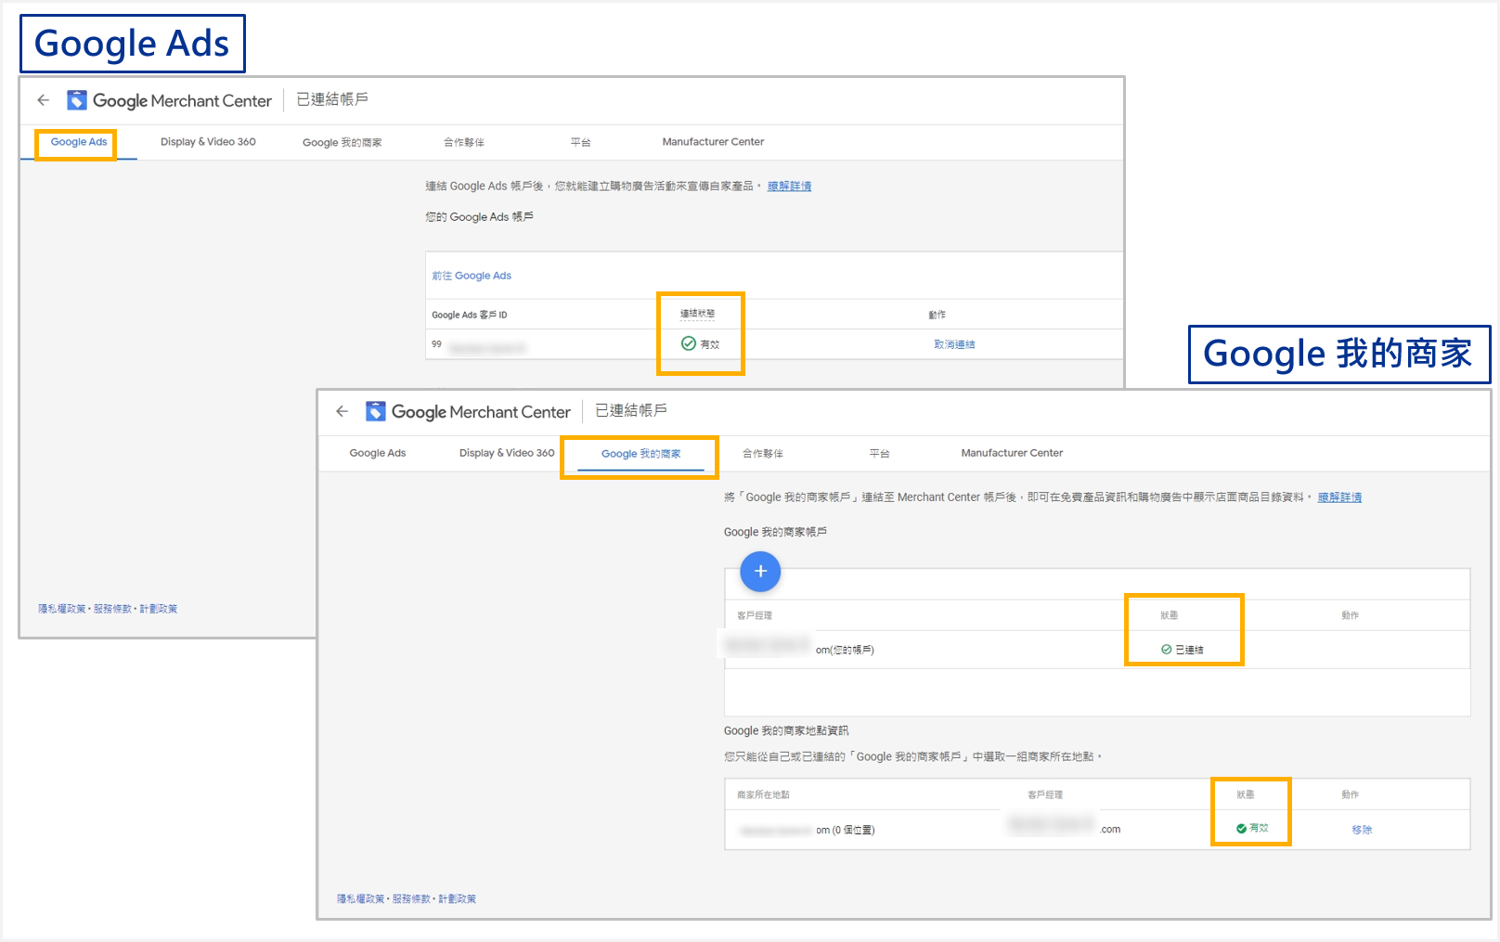This screenshot has width=1500, height=942.
Task: Click the blue plus add account button
Action: pyautogui.click(x=760, y=572)
